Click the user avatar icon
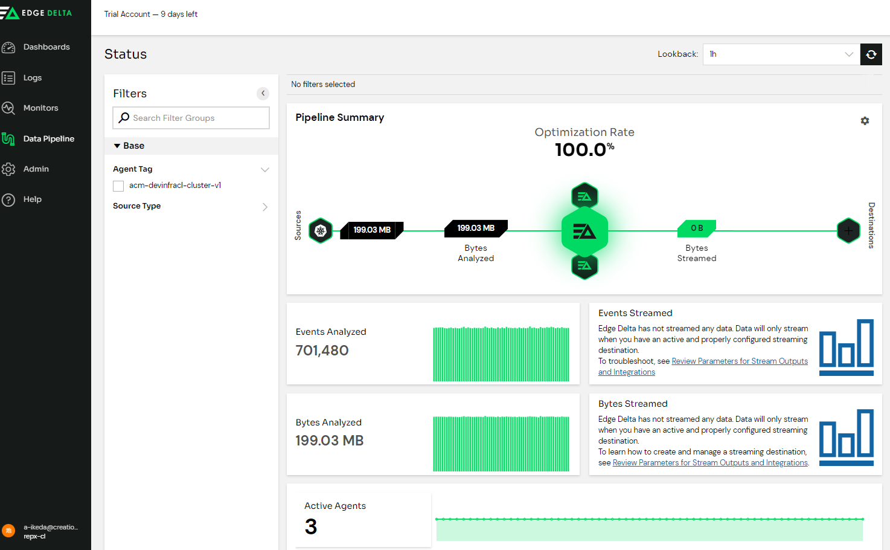 click(x=8, y=531)
